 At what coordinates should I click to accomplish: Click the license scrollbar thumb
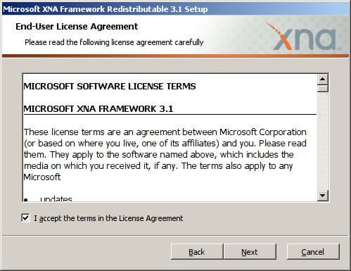[x=323, y=88]
